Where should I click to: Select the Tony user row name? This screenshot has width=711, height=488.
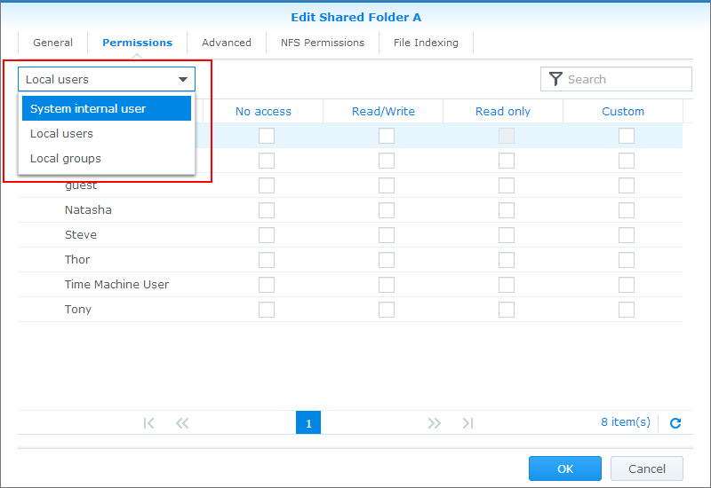point(78,310)
